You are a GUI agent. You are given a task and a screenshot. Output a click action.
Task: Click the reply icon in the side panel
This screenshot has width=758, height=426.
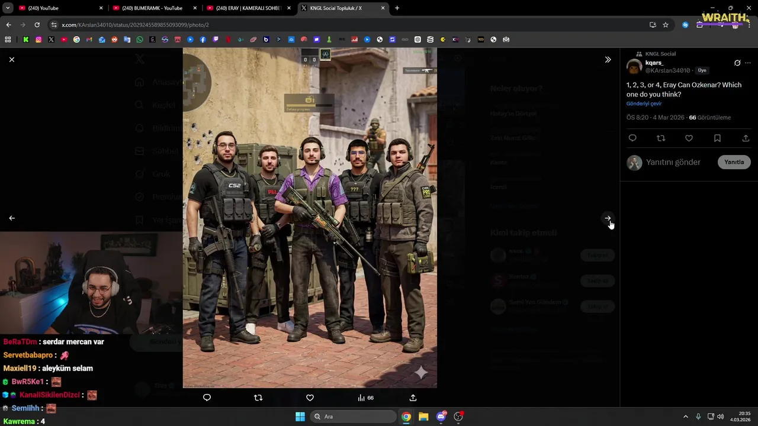632,138
